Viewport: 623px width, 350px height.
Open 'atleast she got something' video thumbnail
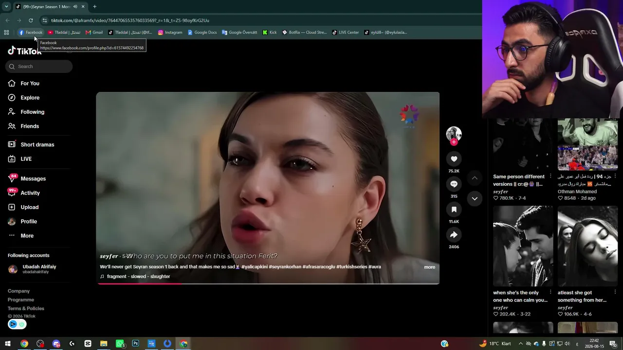pyautogui.click(x=587, y=246)
